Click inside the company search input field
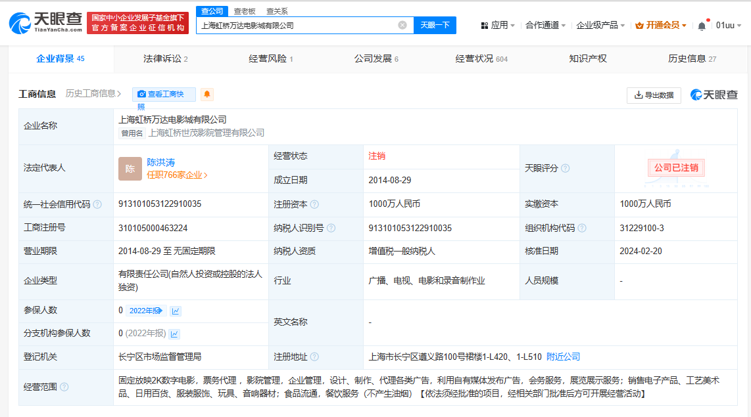The image size is (751, 417). (296, 24)
